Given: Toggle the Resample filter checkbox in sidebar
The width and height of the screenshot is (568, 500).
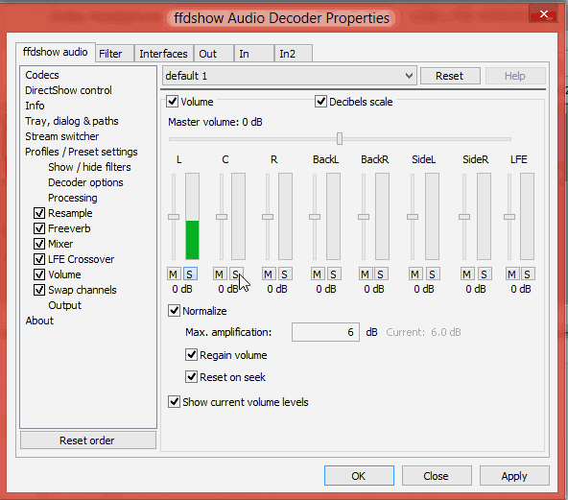Looking at the screenshot, I should click(x=39, y=213).
